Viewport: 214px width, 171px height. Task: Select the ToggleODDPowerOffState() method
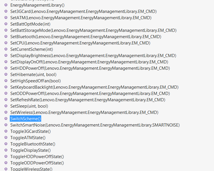(x=37, y=163)
